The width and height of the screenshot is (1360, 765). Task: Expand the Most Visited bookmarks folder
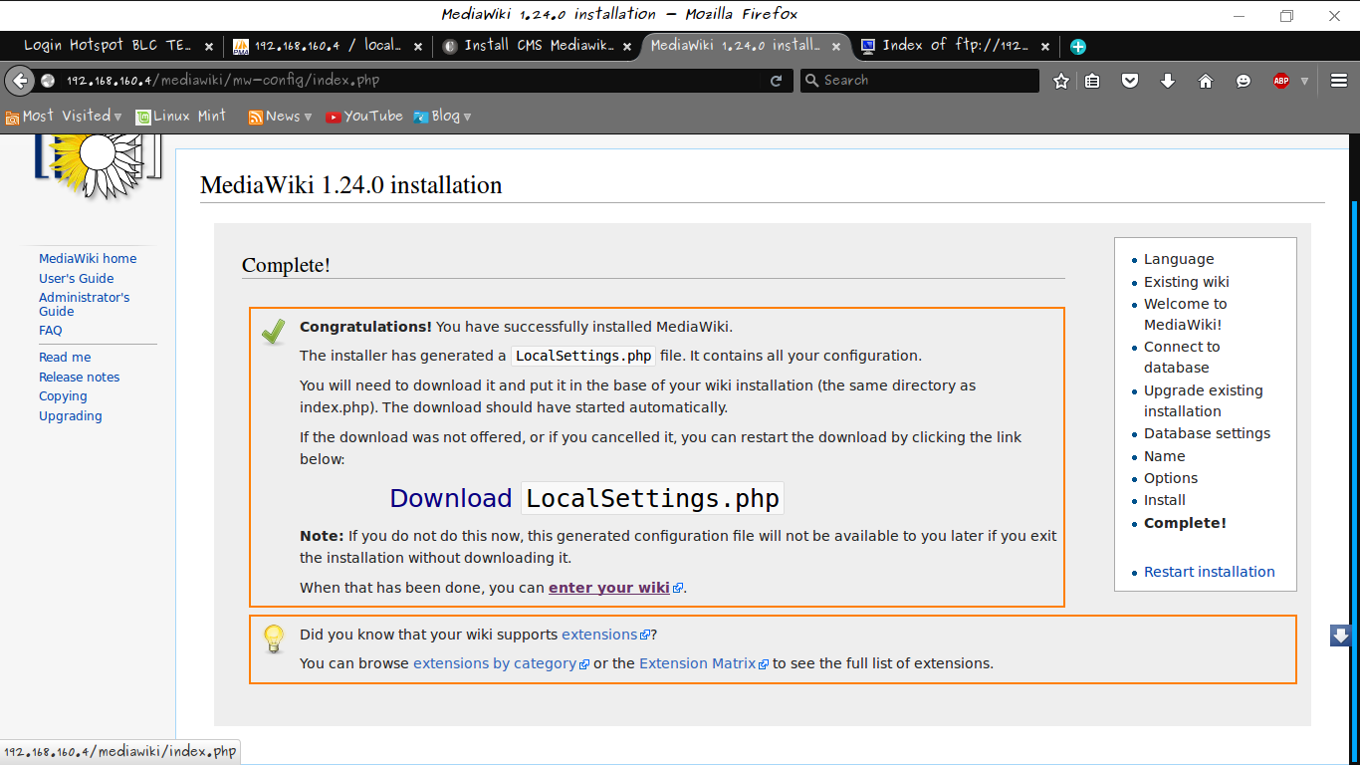[65, 116]
